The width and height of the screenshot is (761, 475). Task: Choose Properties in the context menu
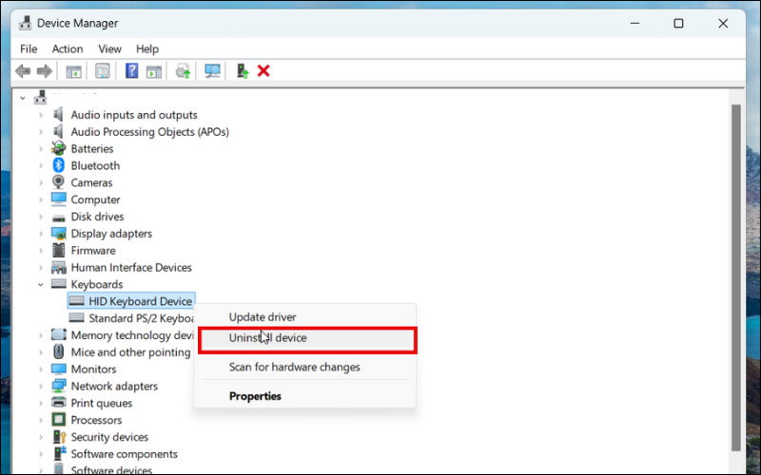(x=304, y=396)
